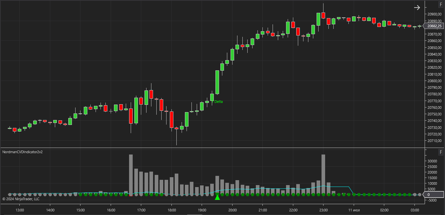The image size is (445, 215).
Task: Open the NinjaTrader, LLC copyright text
Action: pos(21,199)
